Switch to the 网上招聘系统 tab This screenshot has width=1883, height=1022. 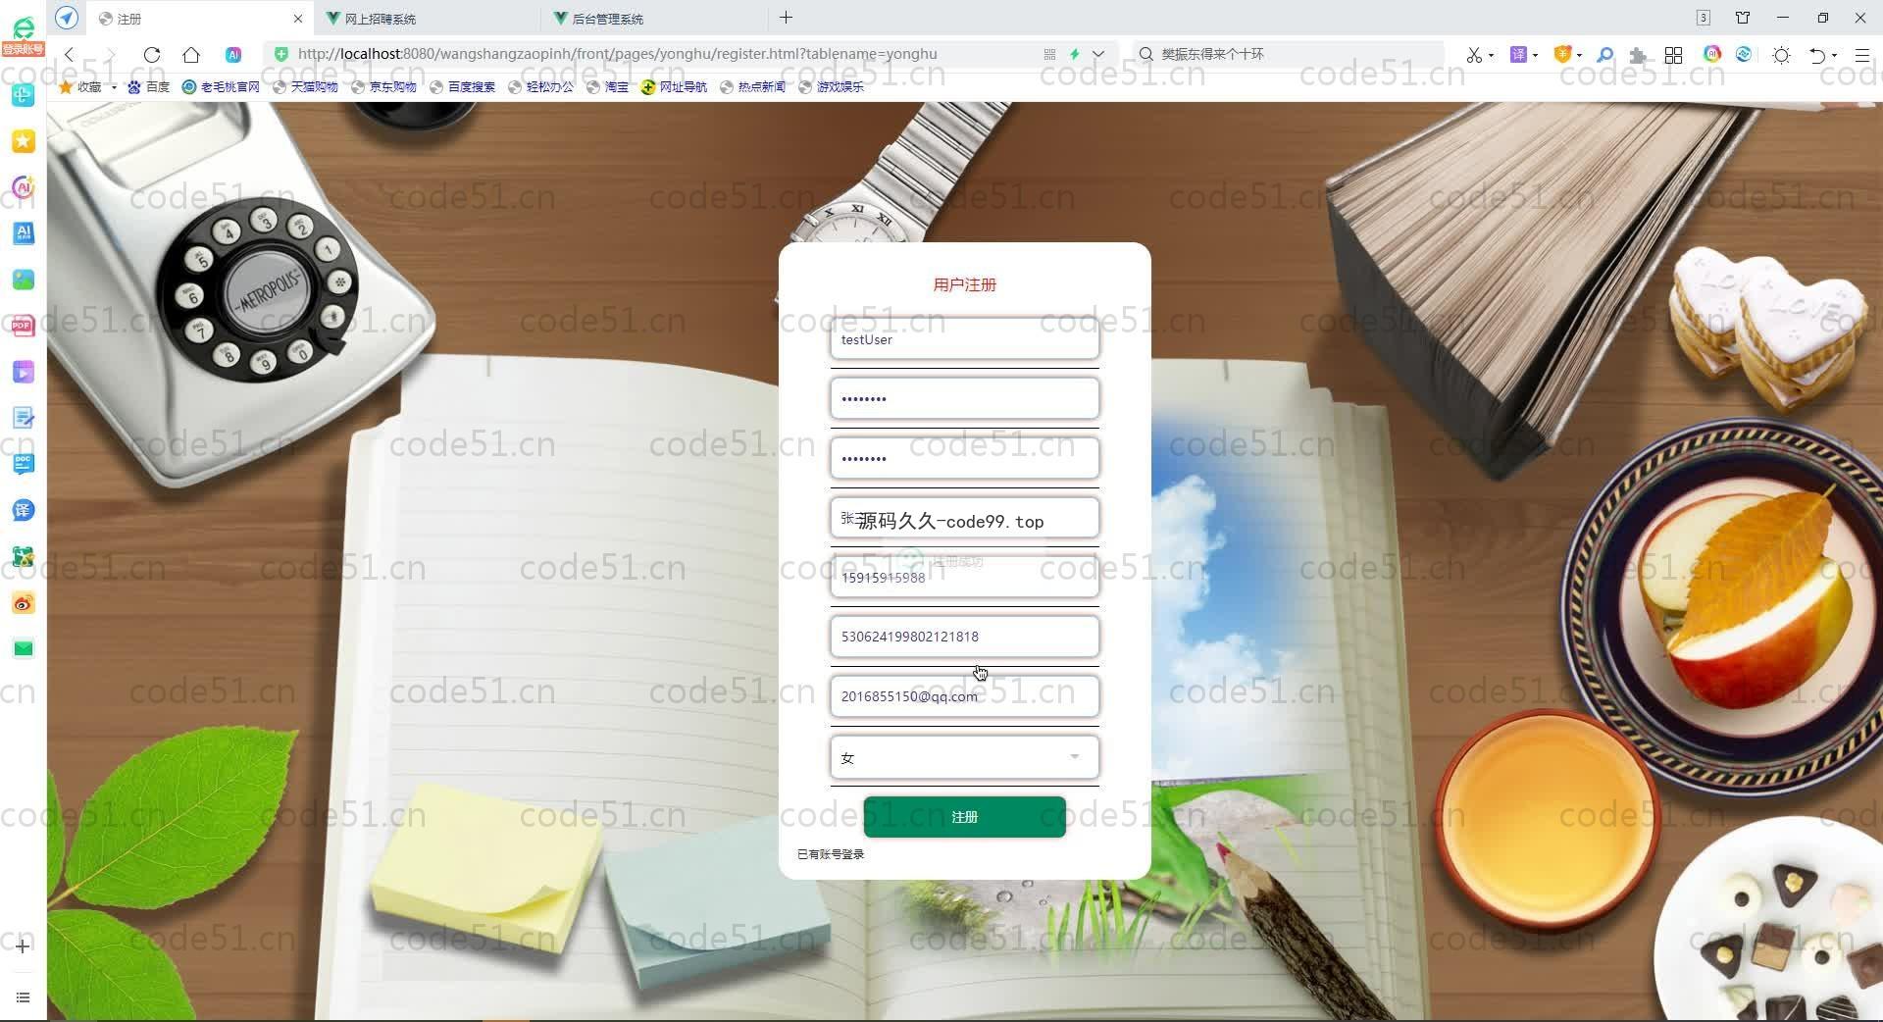(x=428, y=19)
